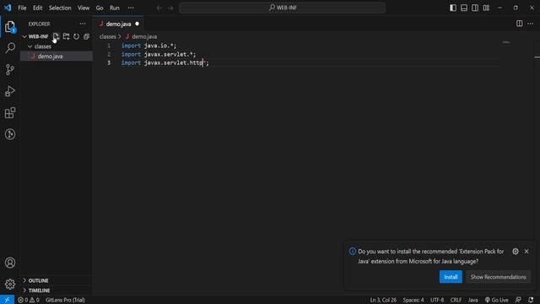Screen dimensions: 540x304
Task: Open the Selection menu
Action: 60,8
